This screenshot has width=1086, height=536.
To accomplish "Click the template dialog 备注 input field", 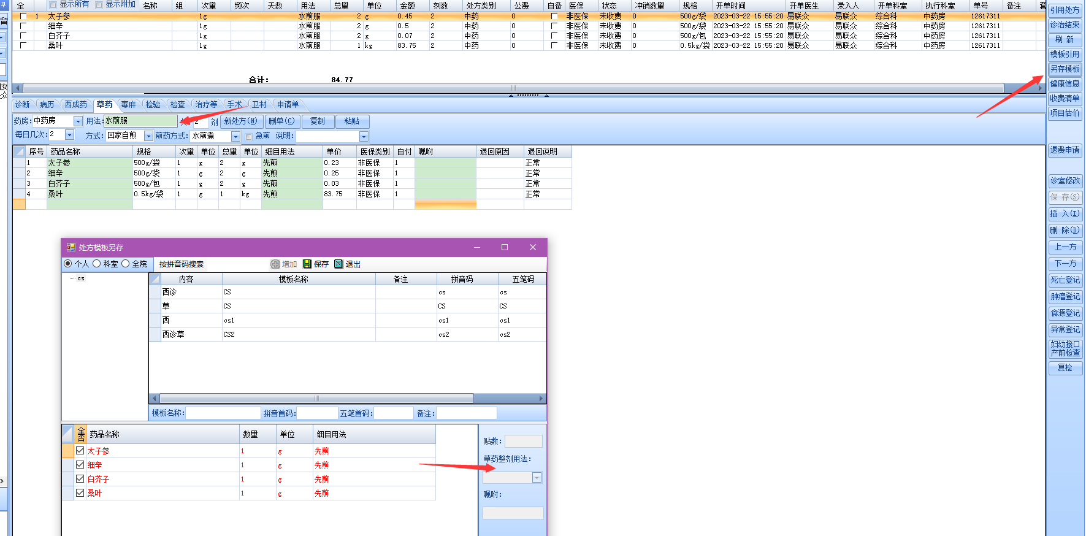I will [x=466, y=413].
